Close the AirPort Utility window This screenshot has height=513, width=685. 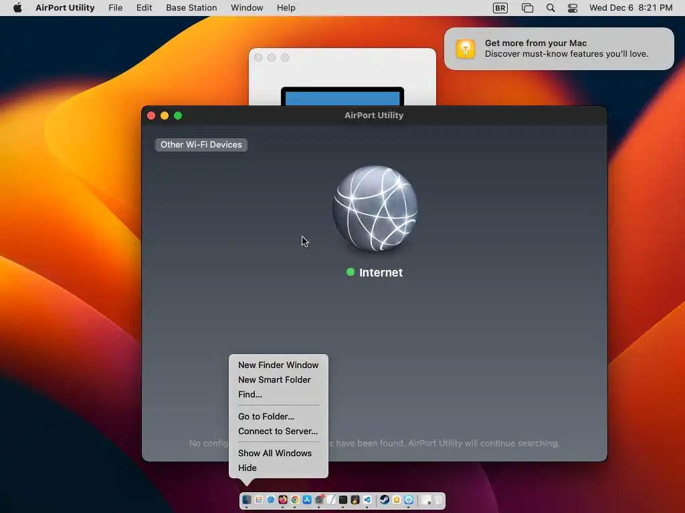tap(151, 116)
